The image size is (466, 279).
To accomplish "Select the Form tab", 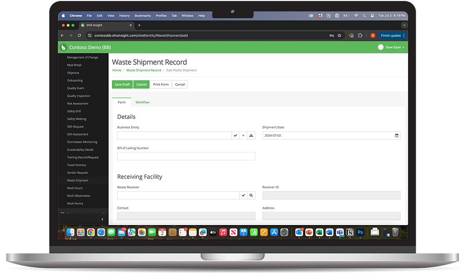I will (122, 102).
